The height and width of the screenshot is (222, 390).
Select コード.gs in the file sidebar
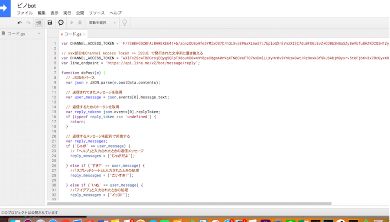click(x=16, y=34)
